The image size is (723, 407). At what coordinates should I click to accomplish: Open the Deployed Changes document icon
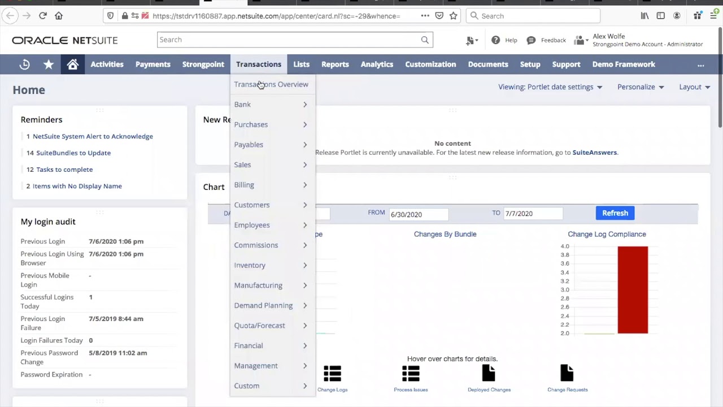[489, 374]
